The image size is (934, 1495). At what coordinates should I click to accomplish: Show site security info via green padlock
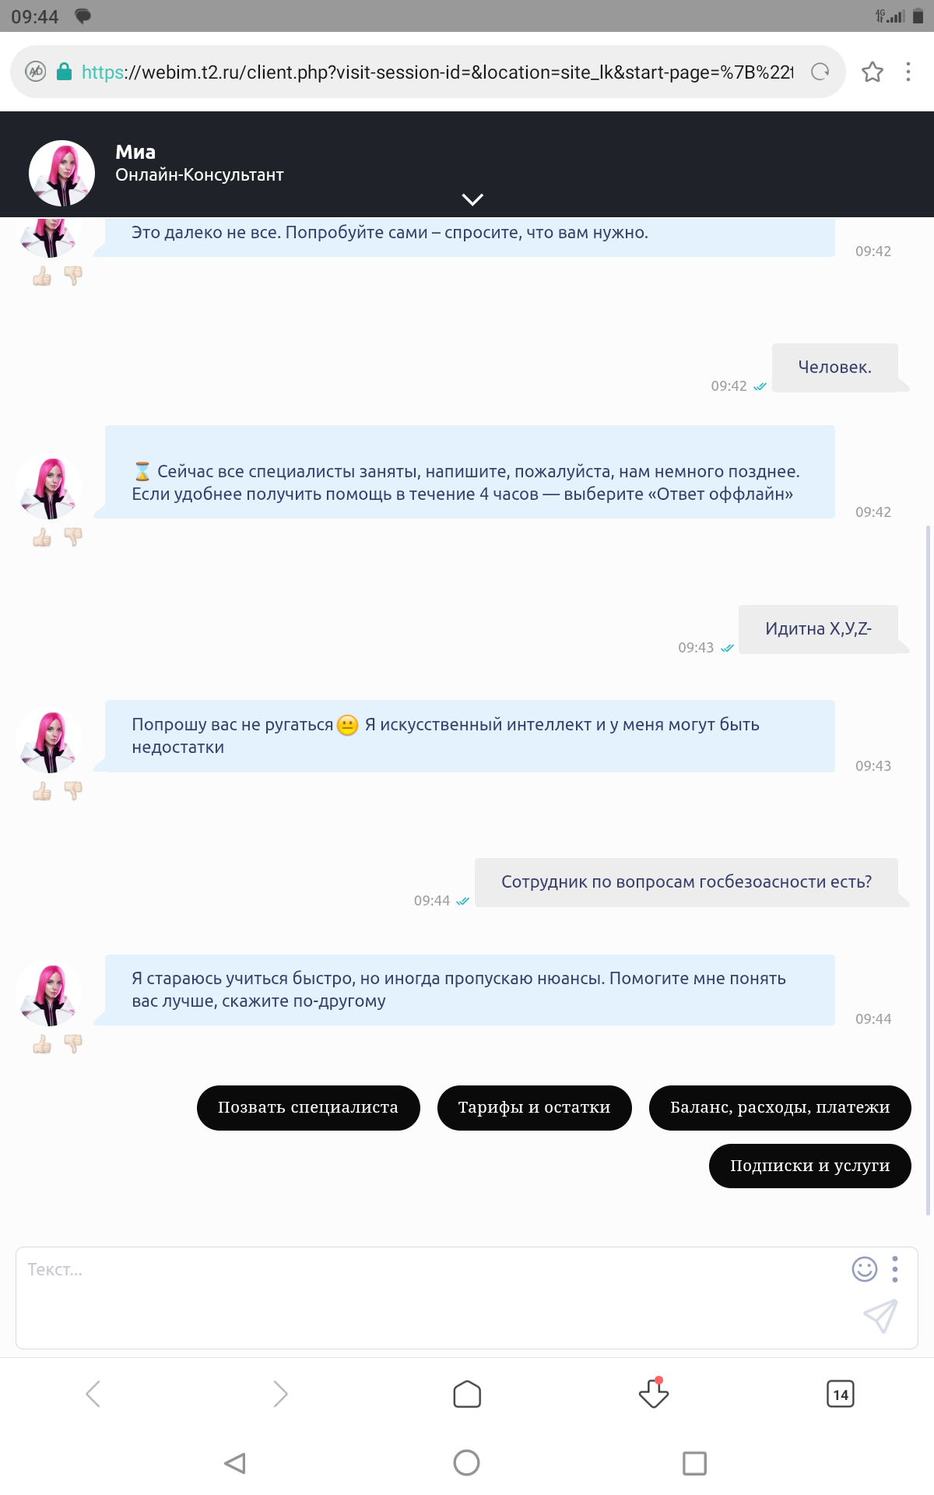[65, 72]
